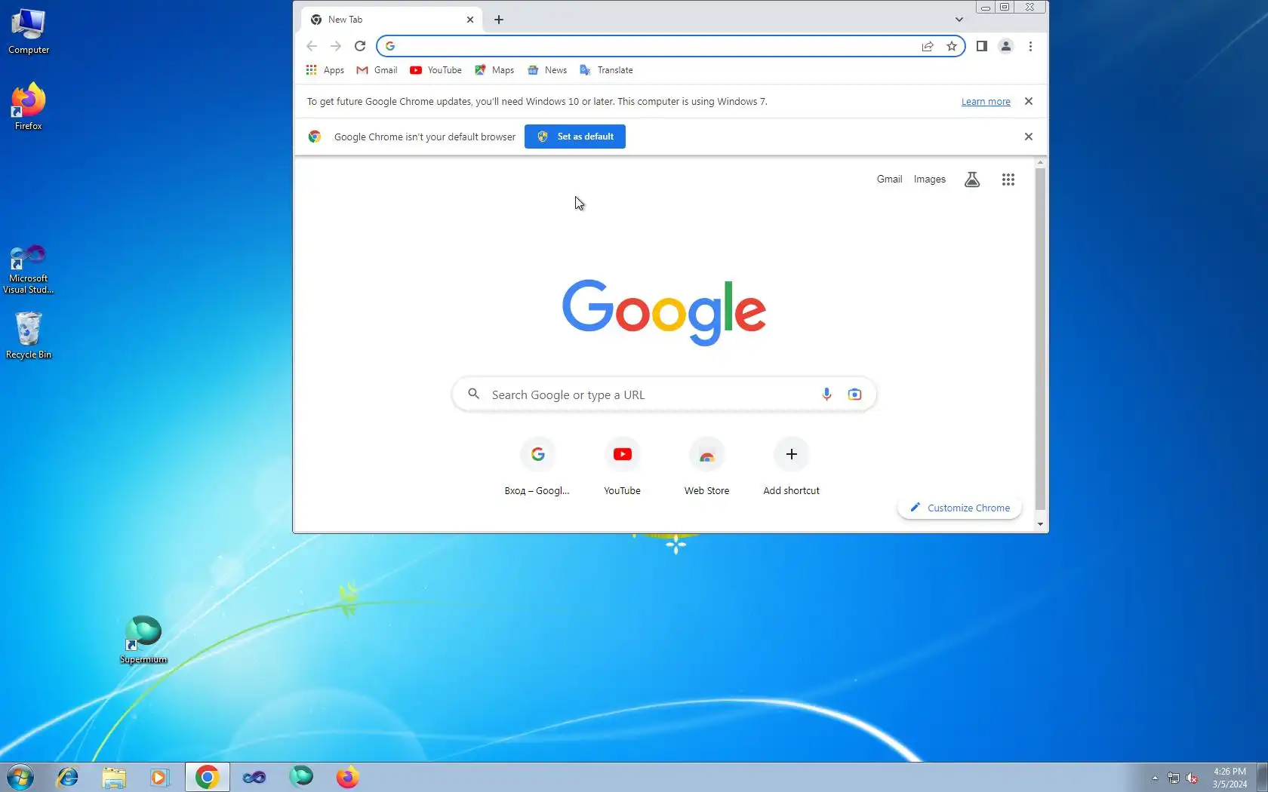Viewport: 1268px width, 792px height.
Task: Dismiss the Windows 7 update notice
Action: click(x=1029, y=101)
